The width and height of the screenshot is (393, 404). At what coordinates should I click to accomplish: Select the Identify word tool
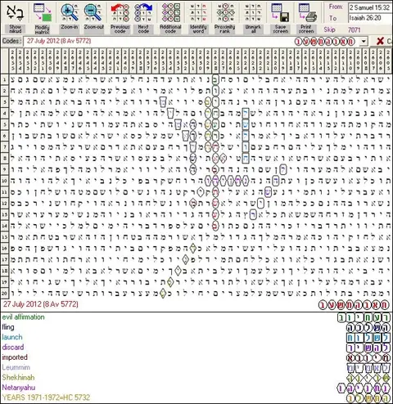tap(198, 13)
